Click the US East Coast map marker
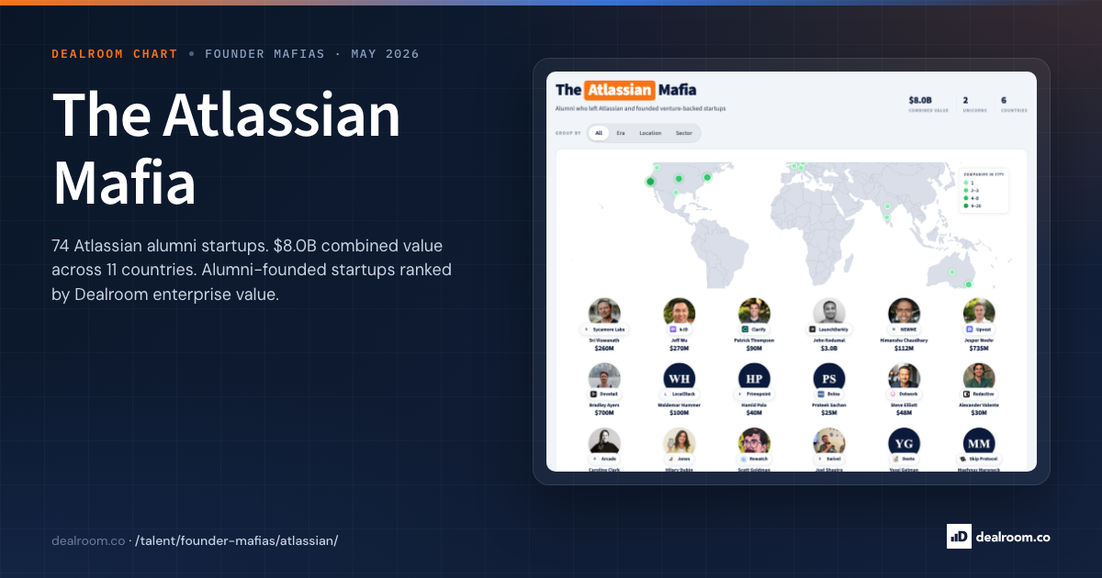This screenshot has width=1102, height=578. point(707,177)
